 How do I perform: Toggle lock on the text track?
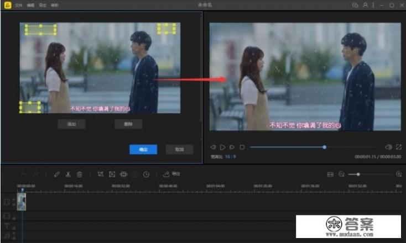click(x=13, y=226)
